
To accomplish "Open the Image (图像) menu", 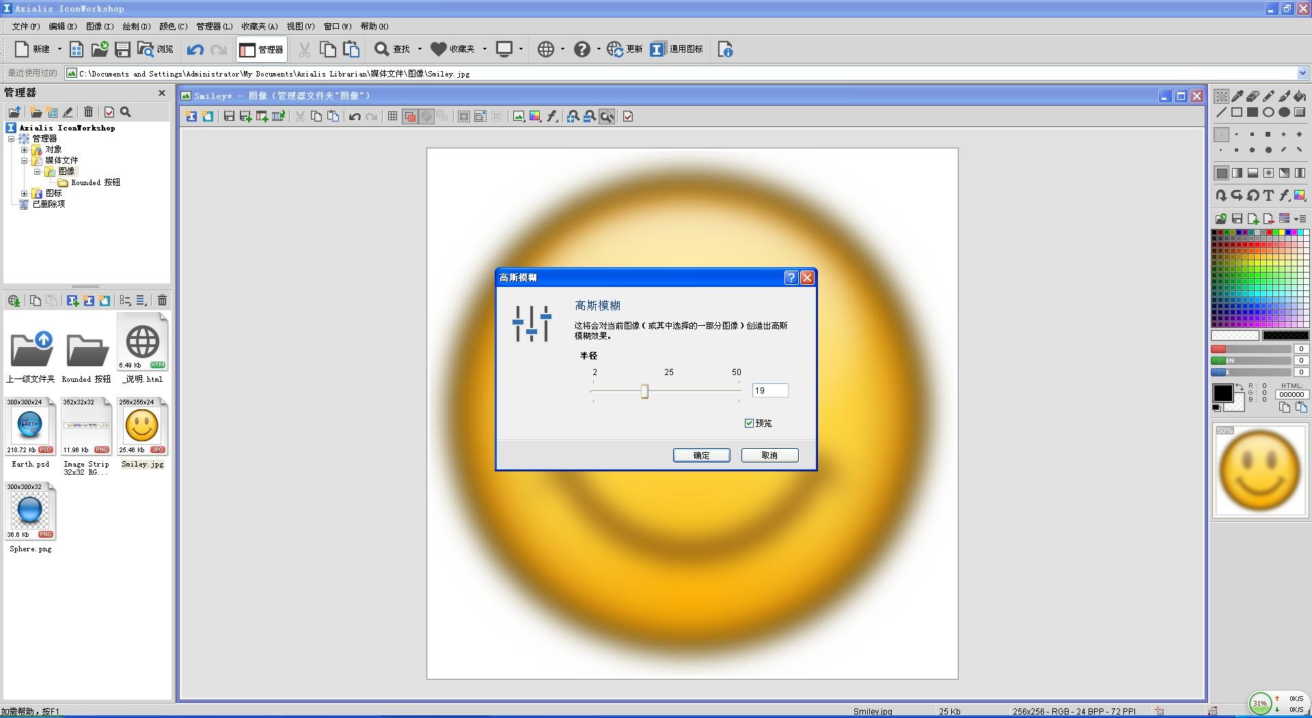I will point(100,26).
